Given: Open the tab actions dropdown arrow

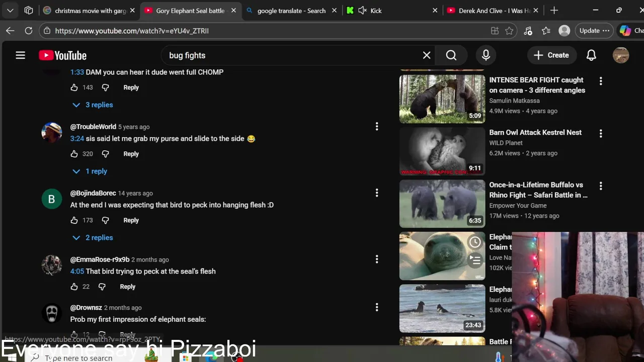Looking at the screenshot, I should [10, 10].
